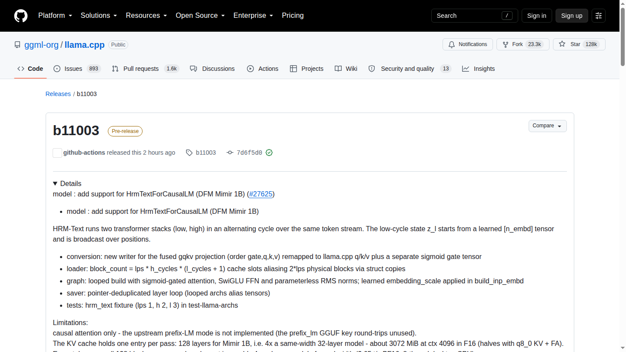Click the Sign up button
Screen dimensions: 626x352
coord(572,16)
